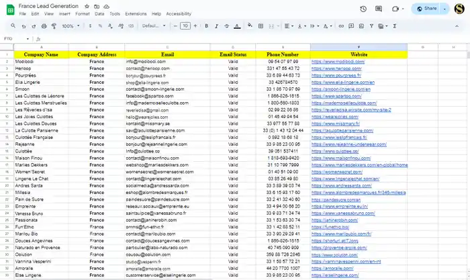Image resolution: width=470 pixels, height=280 pixels.
Task: Check the cloud document status icon
Action: 106,6
